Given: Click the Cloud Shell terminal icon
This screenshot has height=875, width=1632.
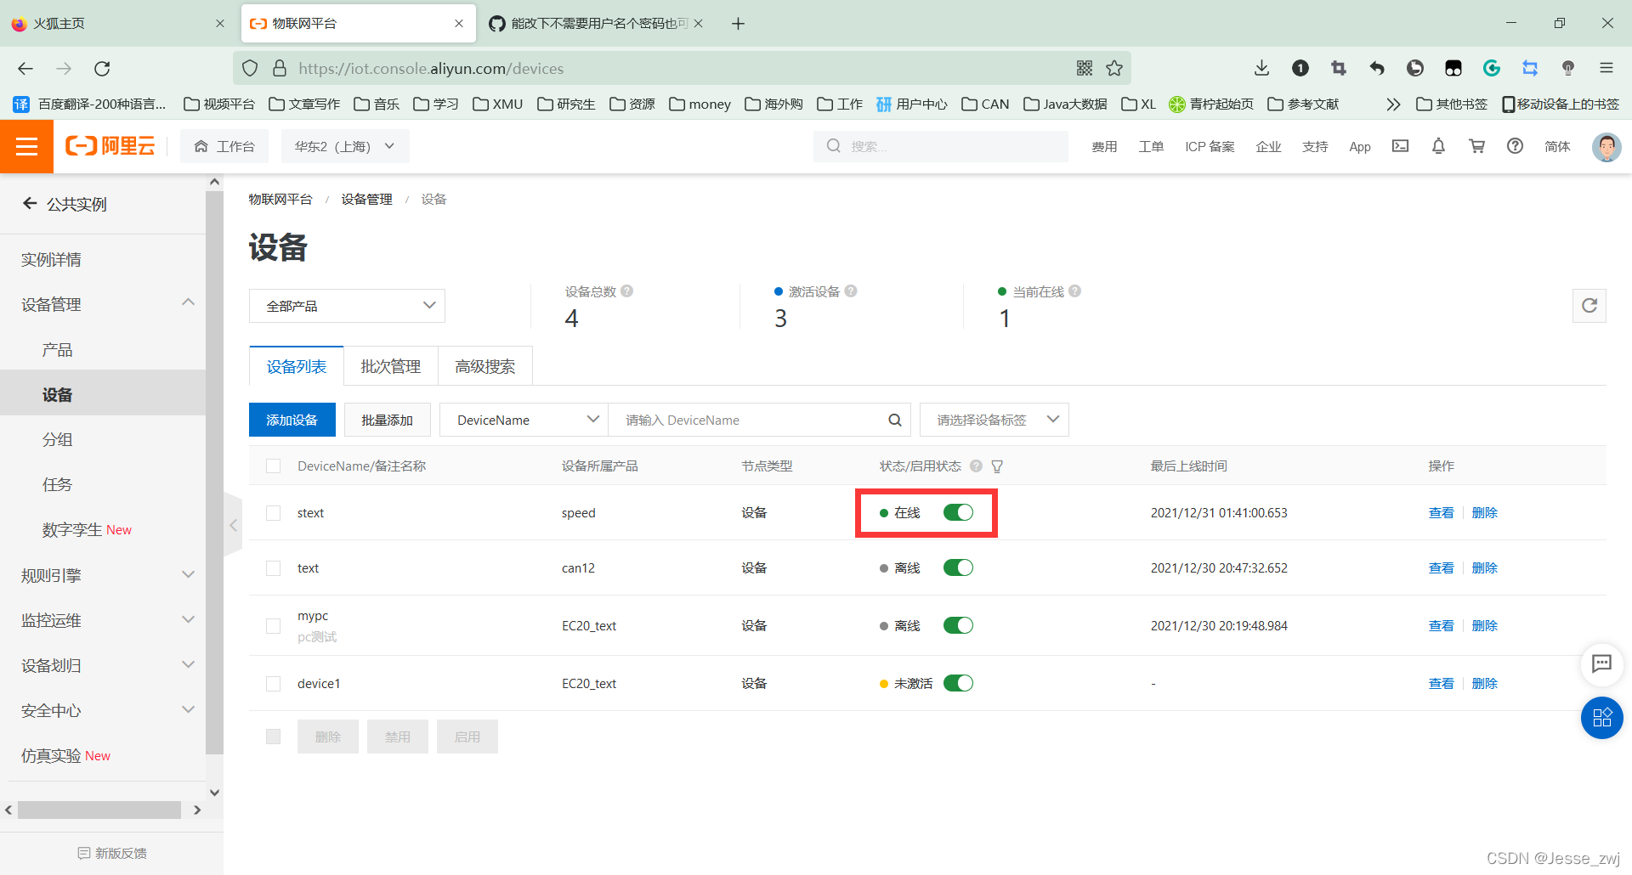Looking at the screenshot, I should coord(1400,146).
